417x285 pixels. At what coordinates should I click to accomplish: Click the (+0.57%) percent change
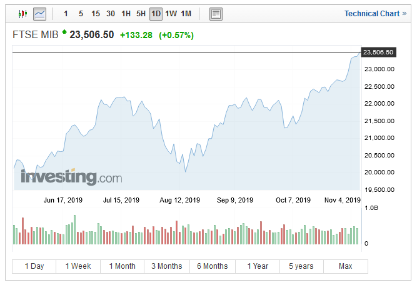tap(176, 35)
